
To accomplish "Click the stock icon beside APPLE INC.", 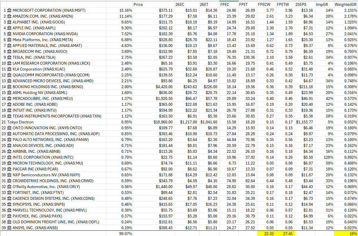I will 9,28.
